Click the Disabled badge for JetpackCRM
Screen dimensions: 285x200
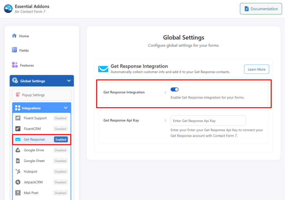(60, 182)
